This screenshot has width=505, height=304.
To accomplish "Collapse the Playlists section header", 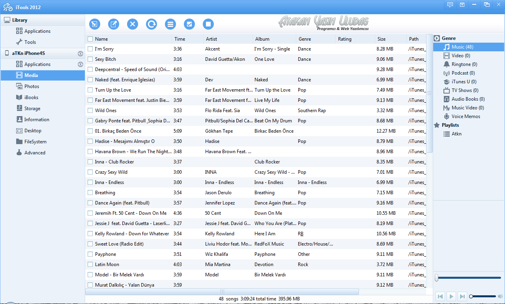I will click(x=468, y=125).
